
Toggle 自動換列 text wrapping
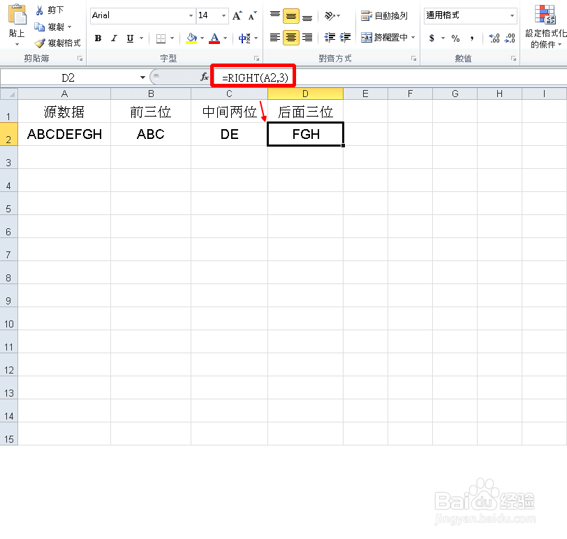coord(382,15)
